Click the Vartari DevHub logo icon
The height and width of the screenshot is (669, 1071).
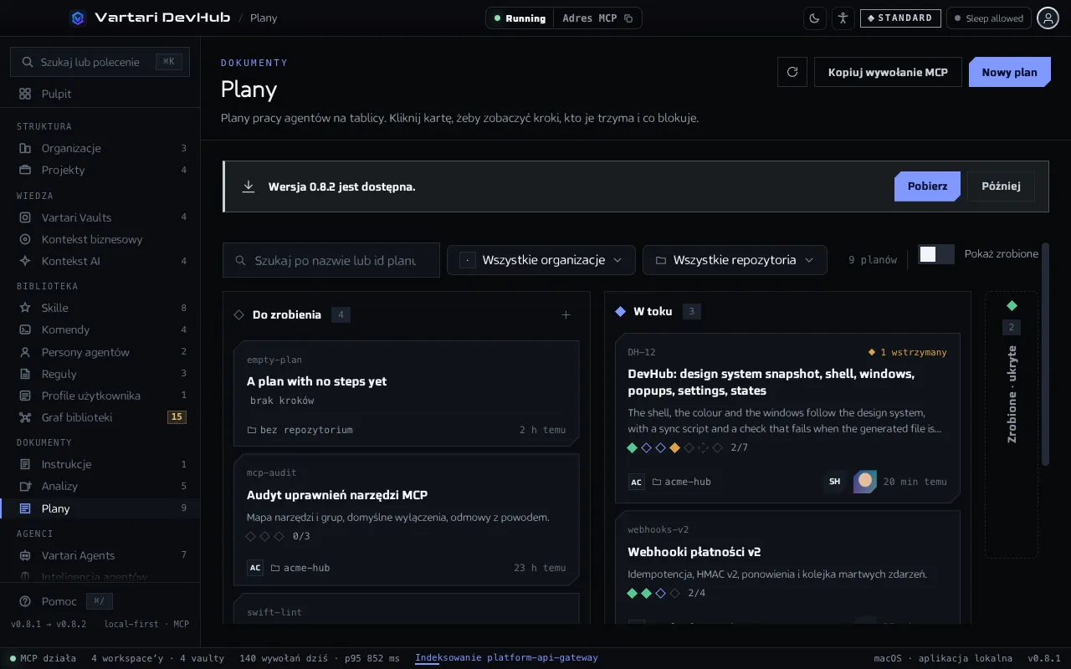78,18
